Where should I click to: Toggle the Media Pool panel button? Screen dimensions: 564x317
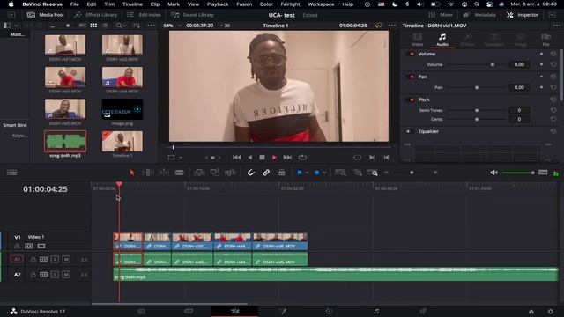click(45, 15)
